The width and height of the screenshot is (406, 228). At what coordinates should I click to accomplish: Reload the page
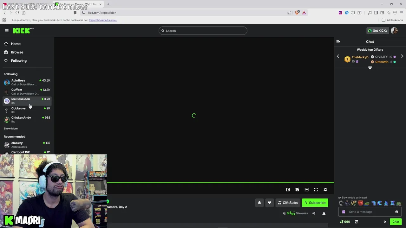(17, 13)
